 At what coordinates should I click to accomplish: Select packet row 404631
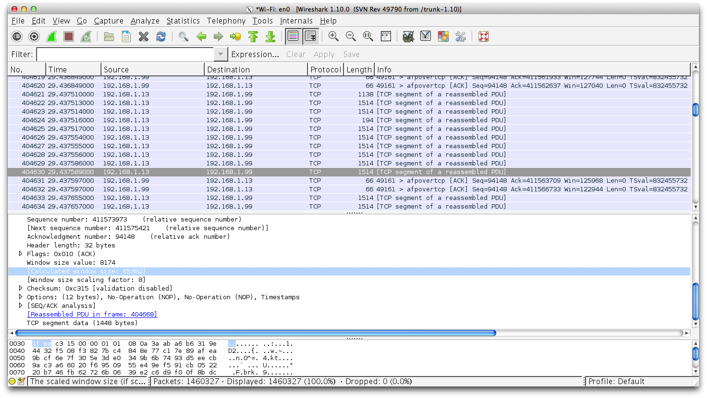click(349, 180)
